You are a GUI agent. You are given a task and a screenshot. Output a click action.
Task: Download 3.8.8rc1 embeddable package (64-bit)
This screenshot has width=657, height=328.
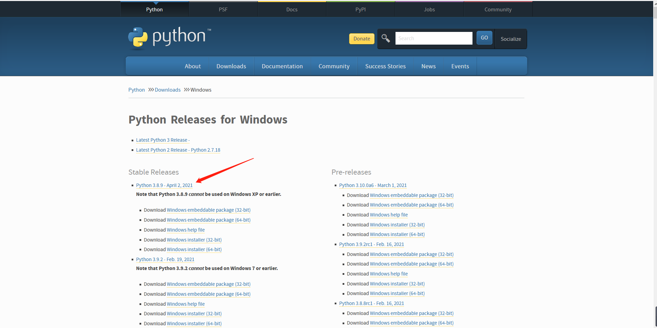[x=412, y=323]
